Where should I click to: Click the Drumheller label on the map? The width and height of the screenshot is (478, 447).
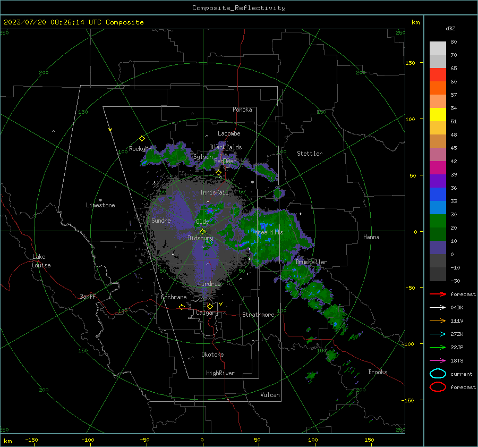tap(311, 262)
